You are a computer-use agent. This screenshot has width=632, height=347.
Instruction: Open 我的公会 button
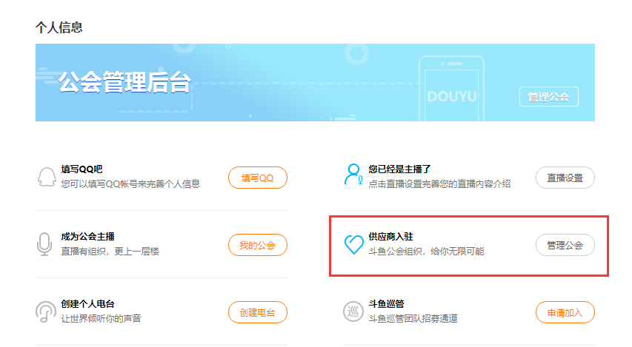257,245
